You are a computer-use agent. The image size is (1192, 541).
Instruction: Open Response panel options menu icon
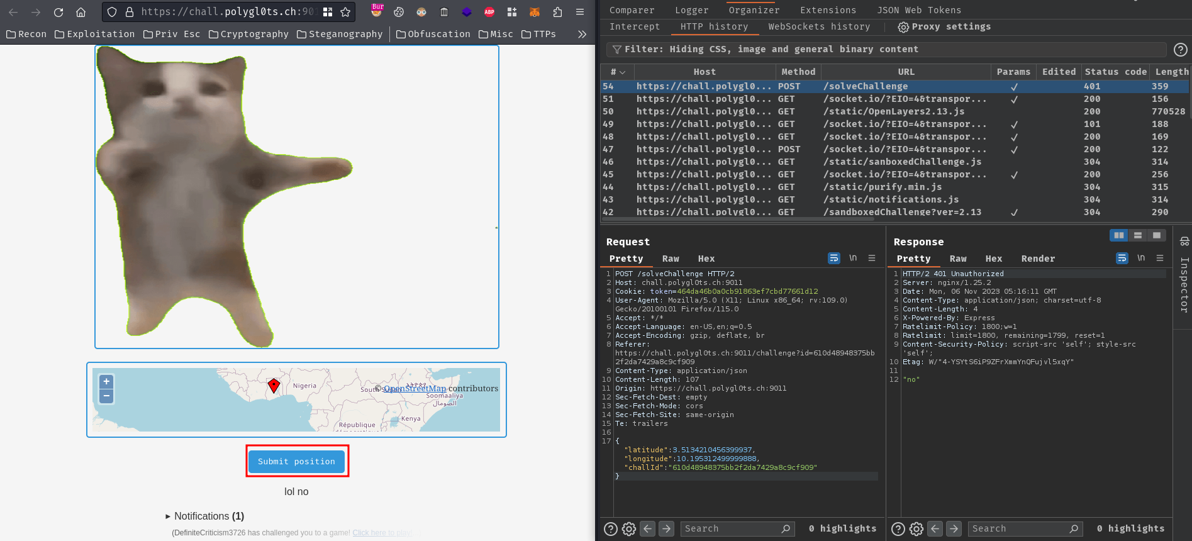tap(1160, 258)
